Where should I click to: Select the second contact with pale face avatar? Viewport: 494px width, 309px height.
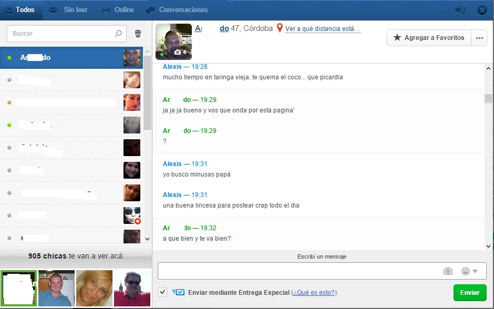coord(71,80)
